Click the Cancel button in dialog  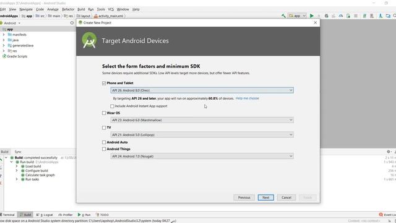tap(286, 198)
